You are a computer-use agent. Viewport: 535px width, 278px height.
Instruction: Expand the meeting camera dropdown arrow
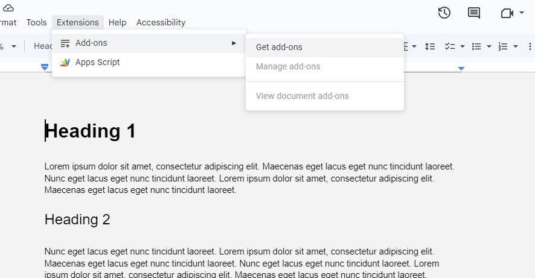click(x=521, y=13)
